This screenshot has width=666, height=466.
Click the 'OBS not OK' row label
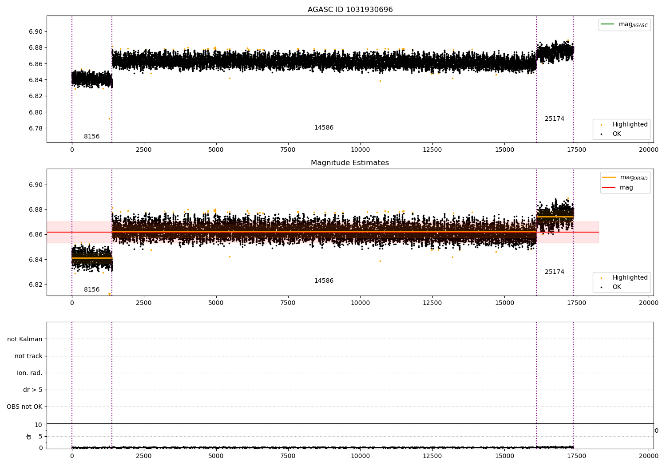[x=25, y=407]
